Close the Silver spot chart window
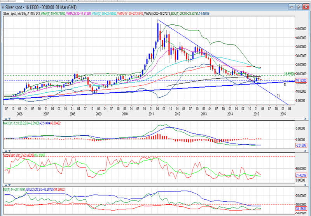The height and width of the screenshot is (216, 311). point(307,6)
